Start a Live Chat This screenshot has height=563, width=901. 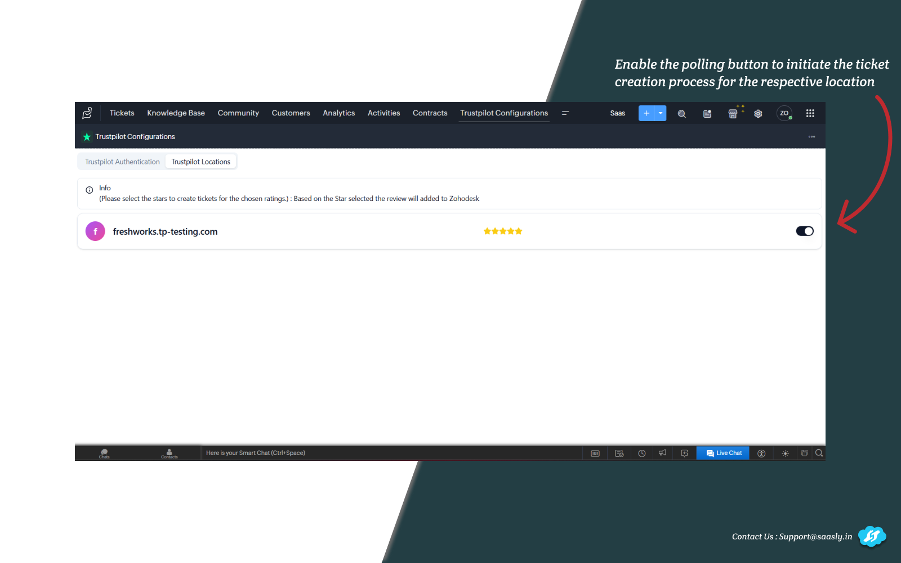tap(723, 453)
